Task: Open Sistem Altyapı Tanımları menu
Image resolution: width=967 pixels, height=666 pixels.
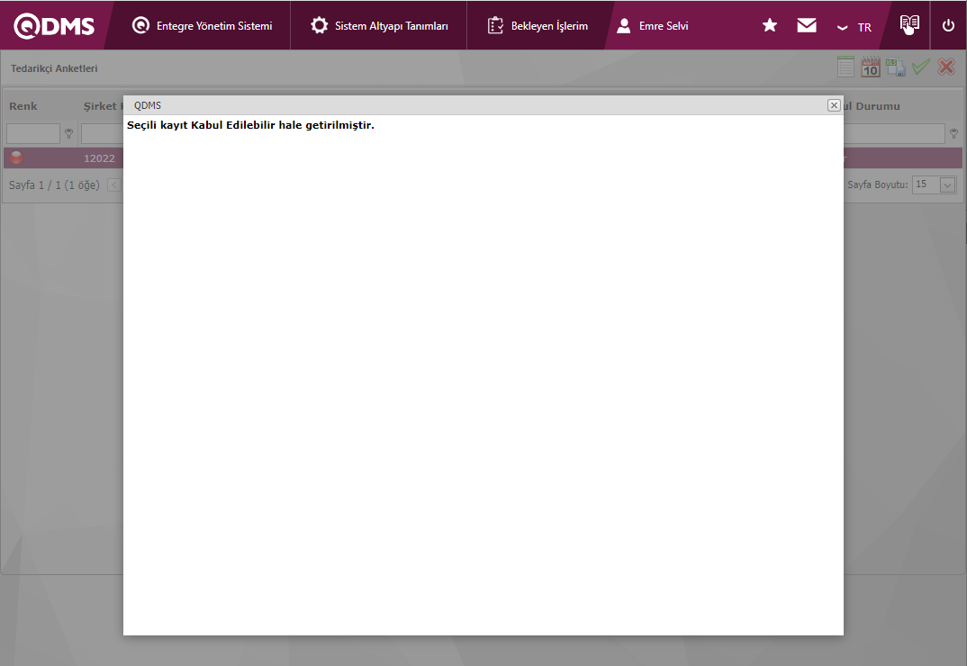Action: coord(379,26)
